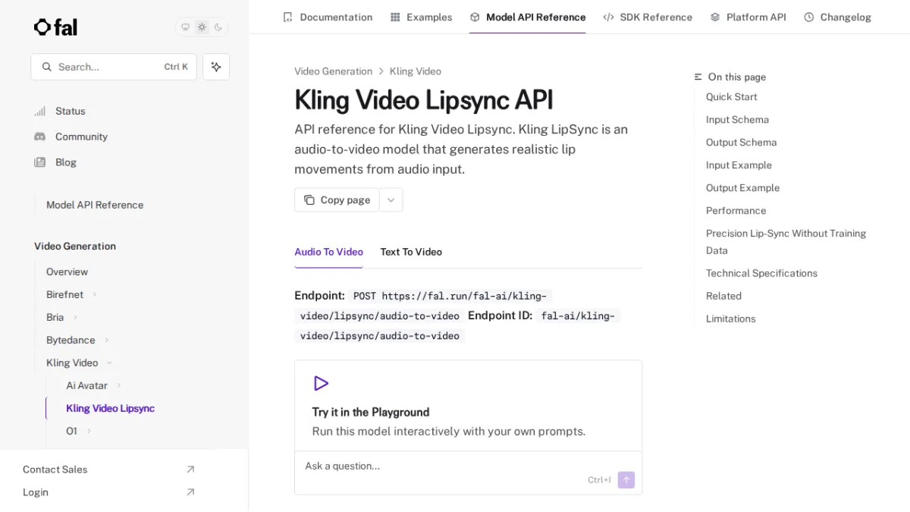Click the Copy page button
910x512 pixels.
coord(337,200)
